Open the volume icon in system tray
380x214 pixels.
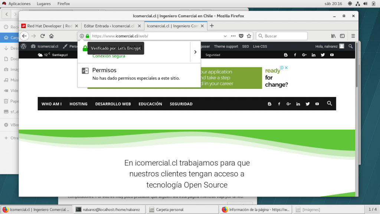366,4
